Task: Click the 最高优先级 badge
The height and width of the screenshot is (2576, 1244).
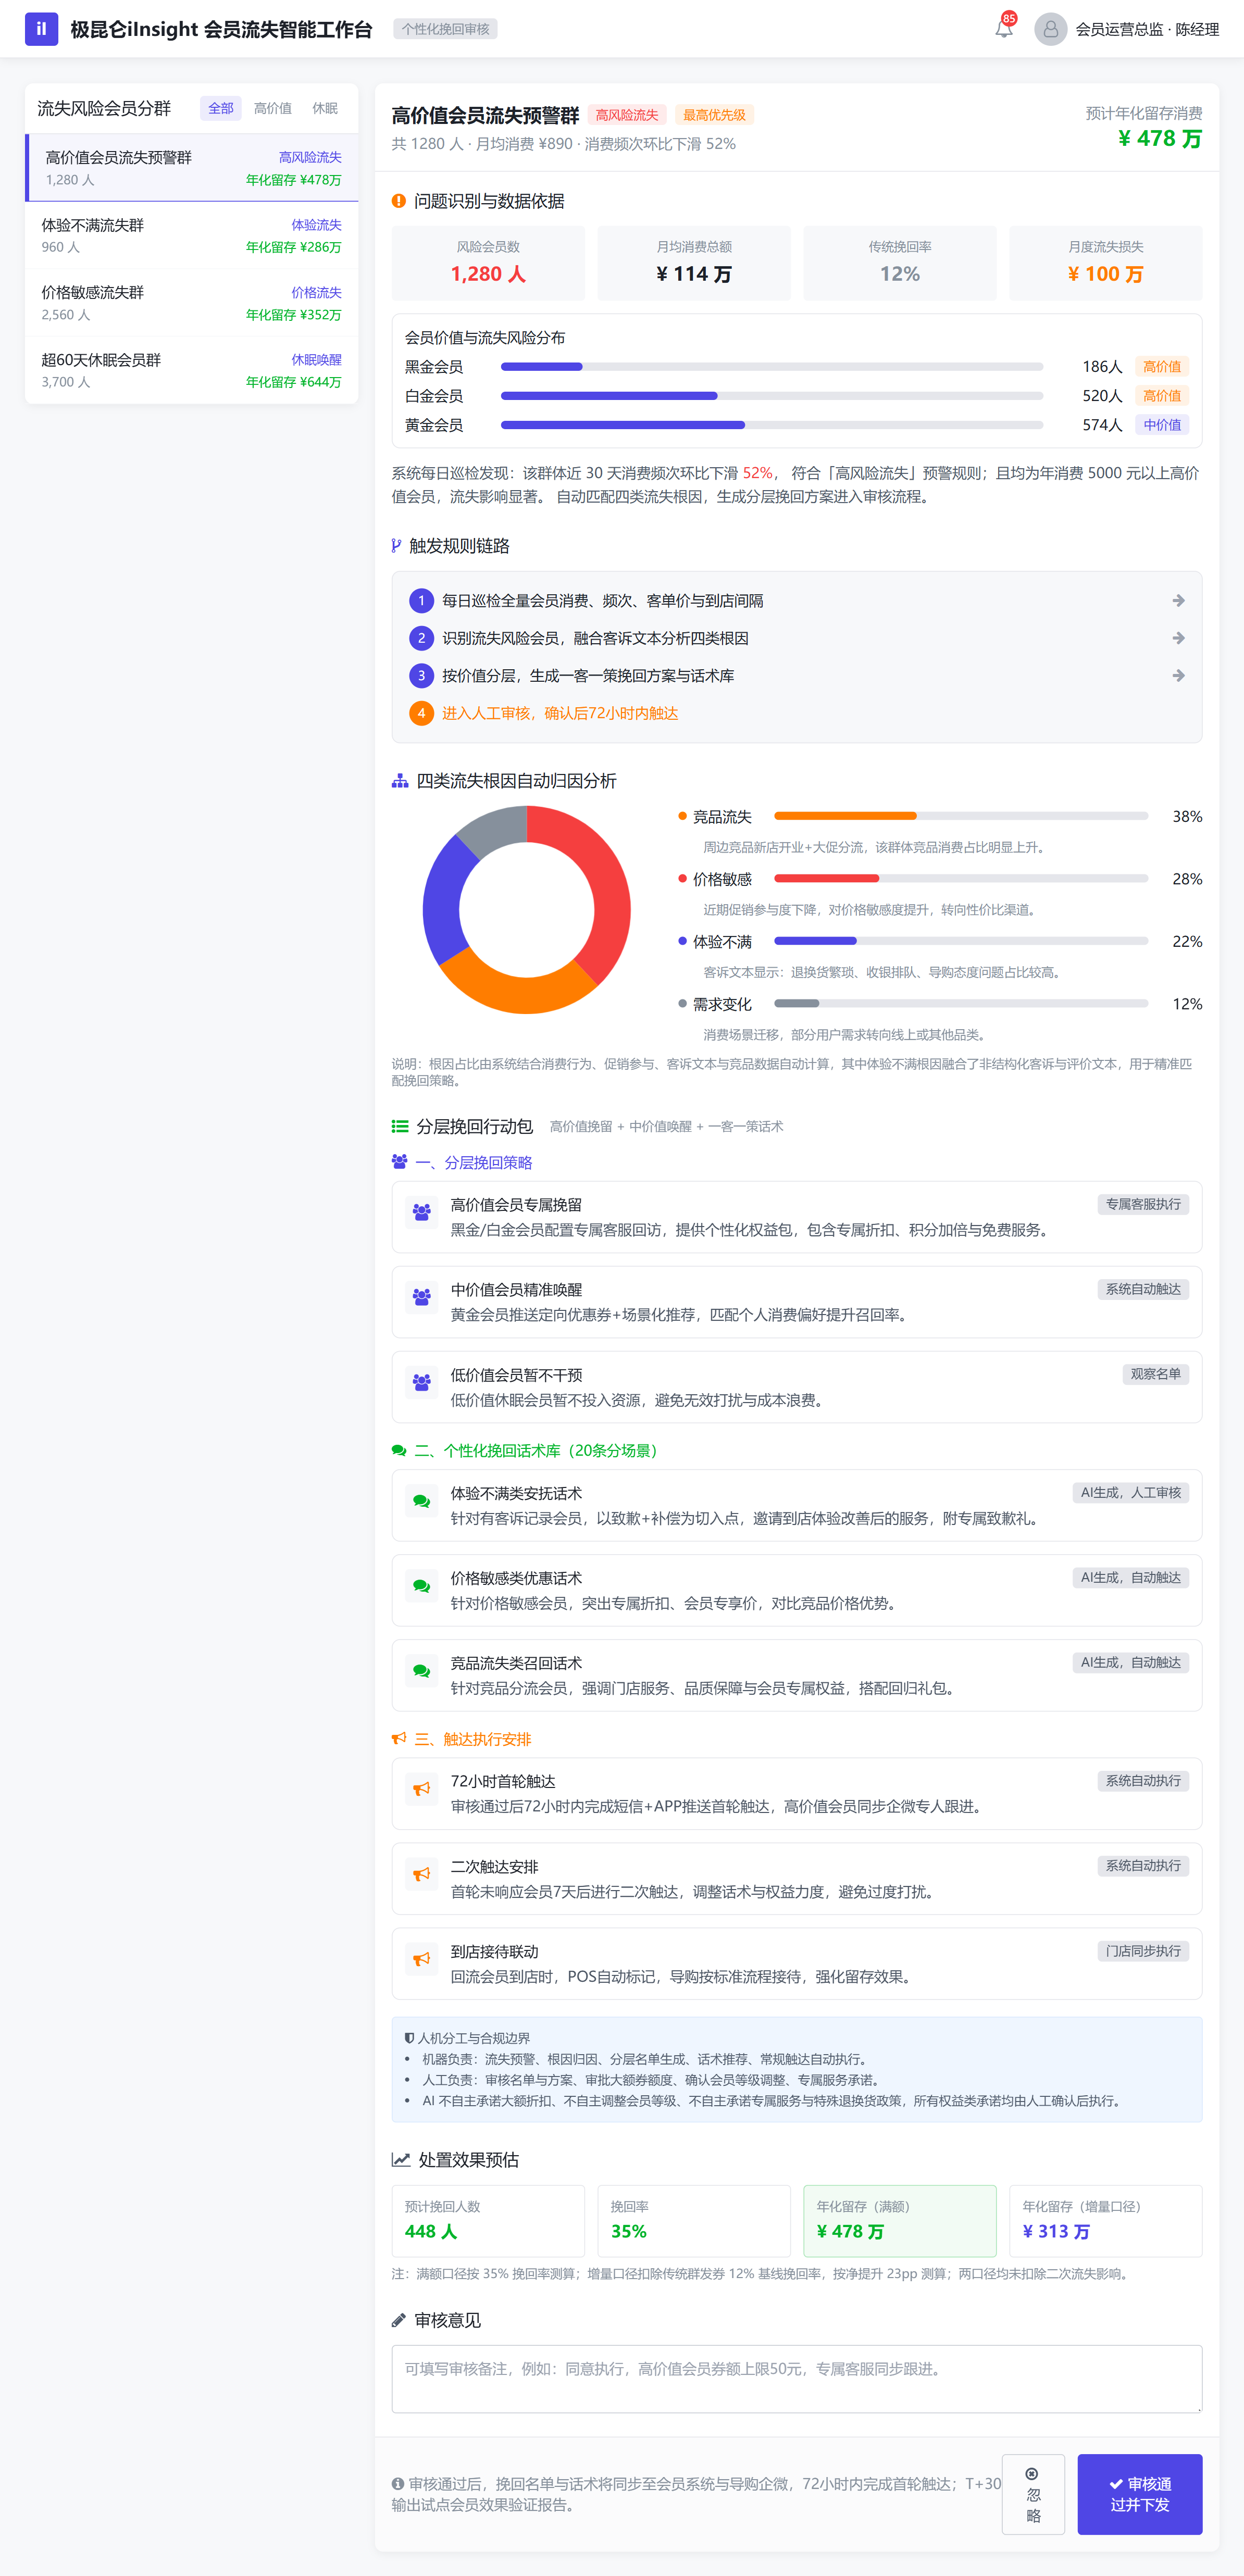Action: pos(714,115)
